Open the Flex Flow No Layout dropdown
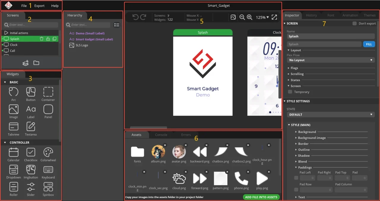The width and height of the screenshot is (380, 201). click(x=331, y=60)
